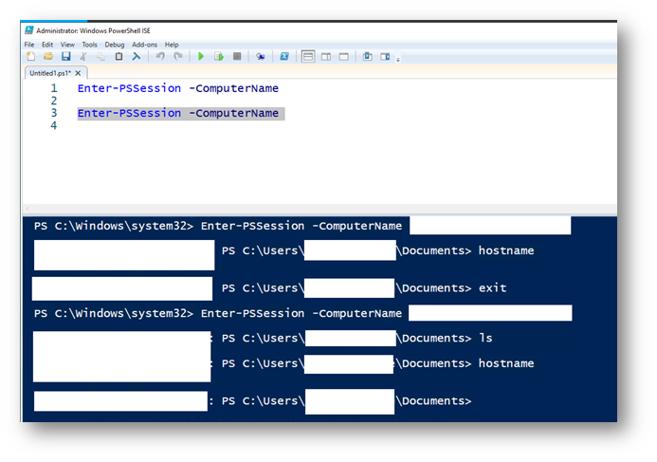Expand the toolbar overflow options arrow

[399, 59]
